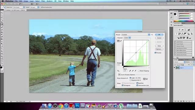Screen dimensions: 195x110
Task: Open the Window menu
Action: click(x=66, y=1)
